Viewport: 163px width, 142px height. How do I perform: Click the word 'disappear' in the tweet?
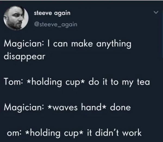(x=24, y=57)
